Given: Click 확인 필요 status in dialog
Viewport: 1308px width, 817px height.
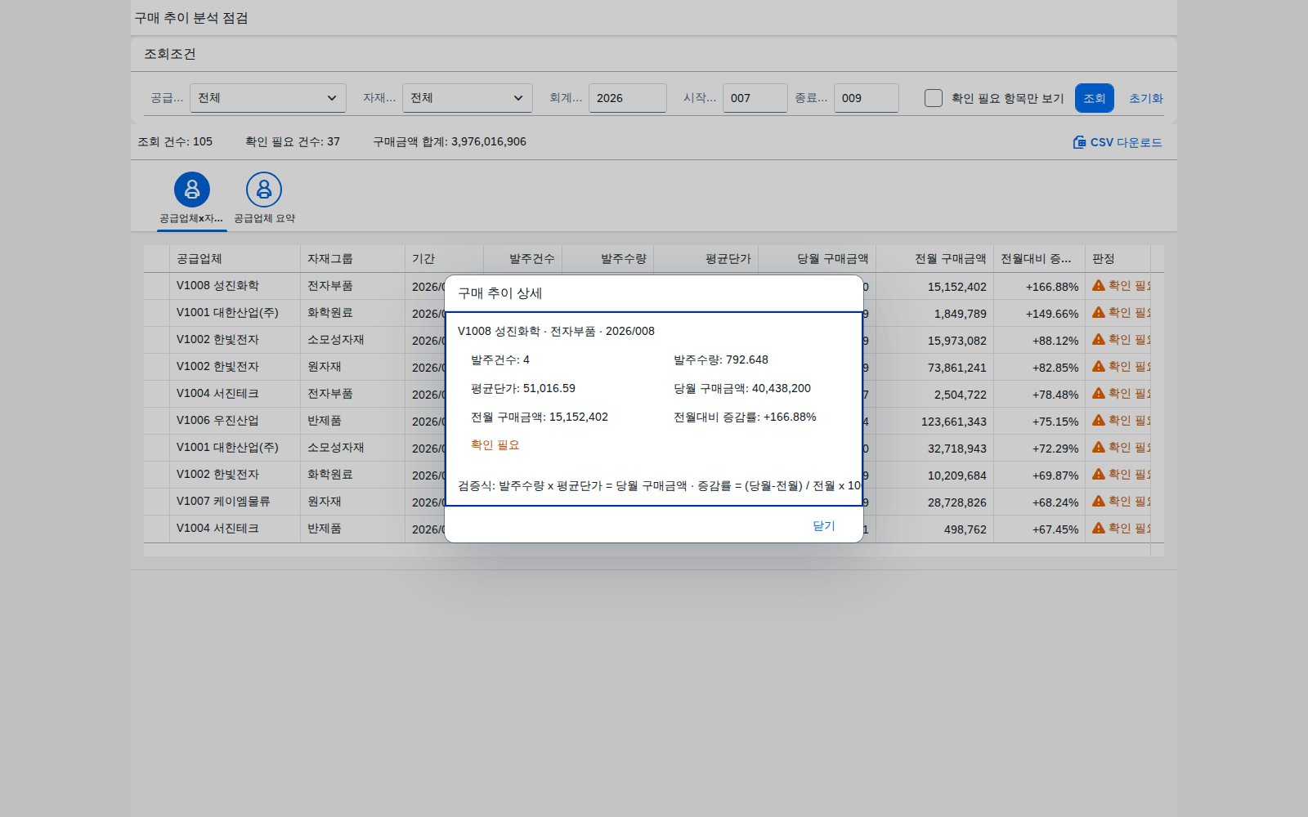Looking at the screenshot, I should pos(495,444).
